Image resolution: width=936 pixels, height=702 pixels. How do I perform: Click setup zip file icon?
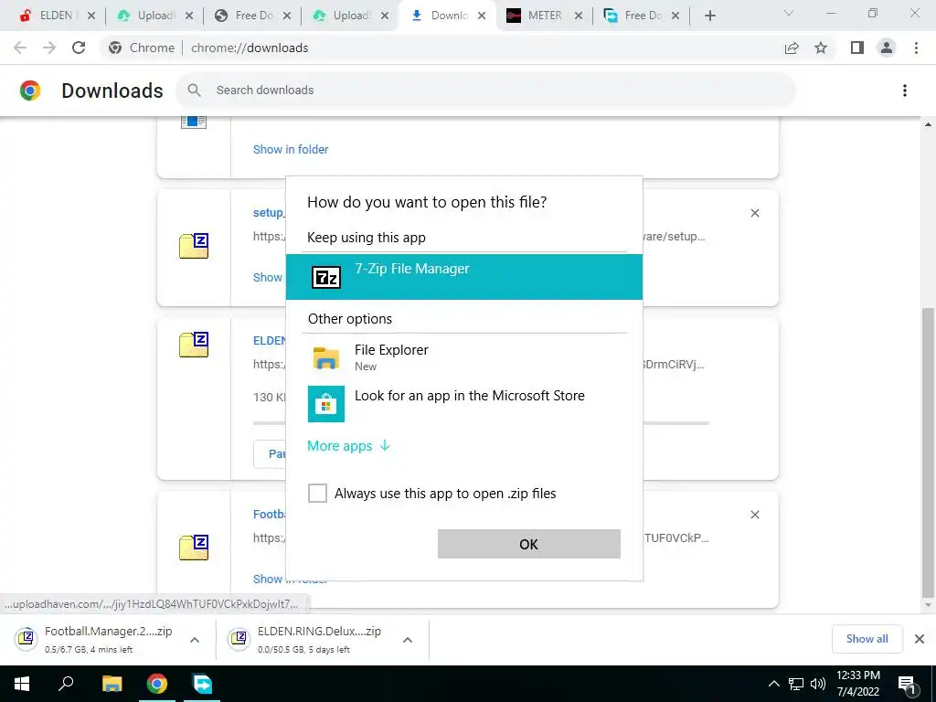[x=194, y=246]
